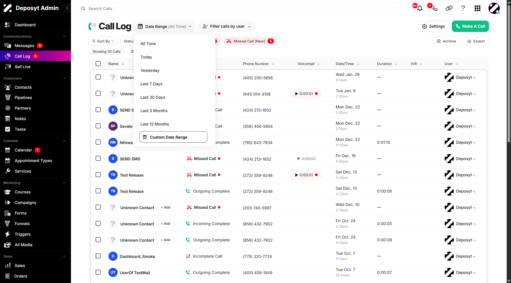
Task: Open the notifications bell icon
Action: coord(420,8)
